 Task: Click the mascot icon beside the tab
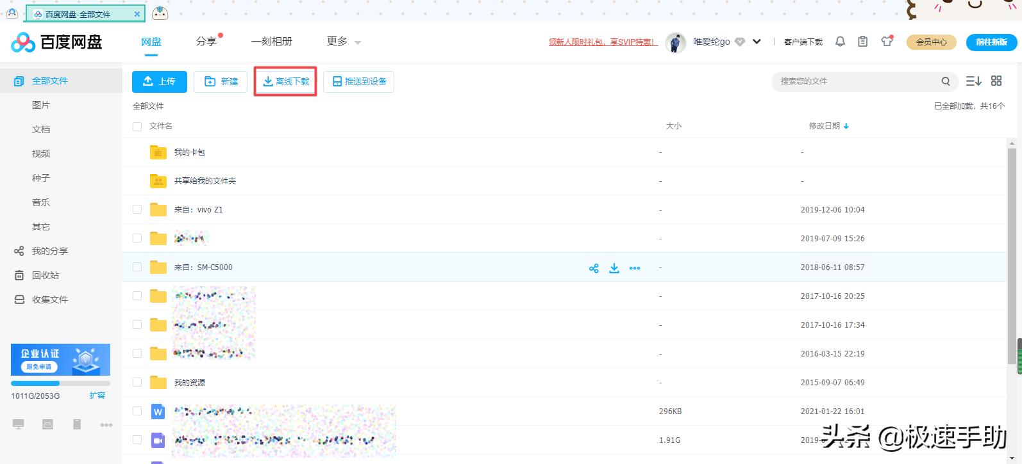pos(160,12)
